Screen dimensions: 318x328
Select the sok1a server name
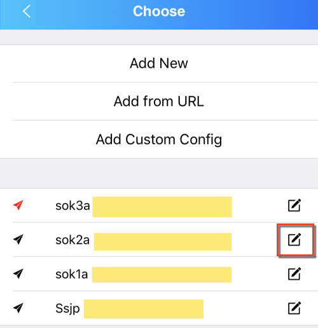point(72,274)
